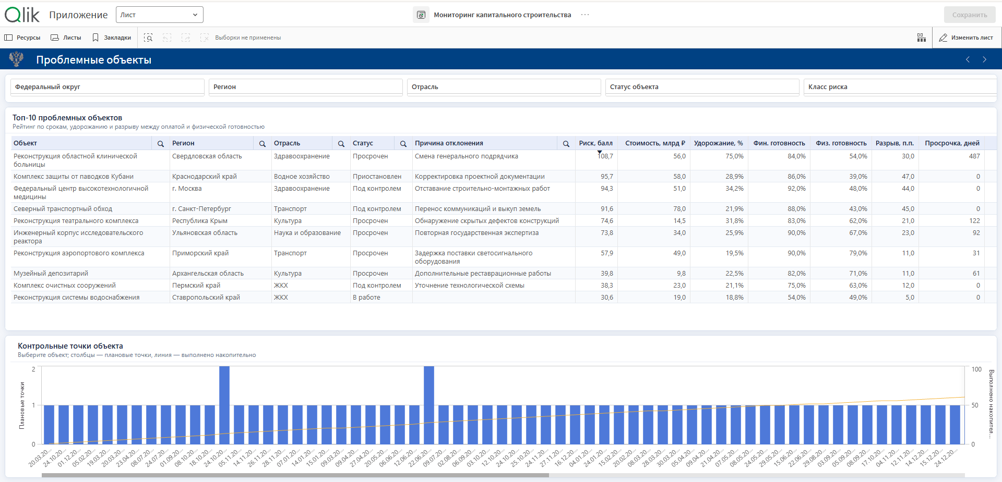Search in the Статус column
Screen dimensions: 1002x482
click(x=403, y=143)
